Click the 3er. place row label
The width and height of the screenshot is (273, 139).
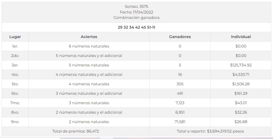click(x=15, y=65)
